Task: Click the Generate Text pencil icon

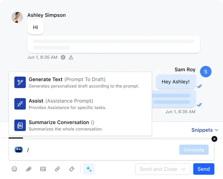Action: [20, 82]
